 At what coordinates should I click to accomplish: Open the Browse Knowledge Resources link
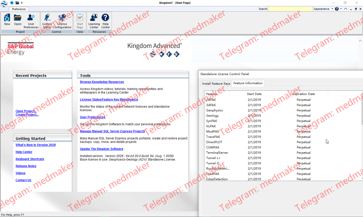[102, 82]
